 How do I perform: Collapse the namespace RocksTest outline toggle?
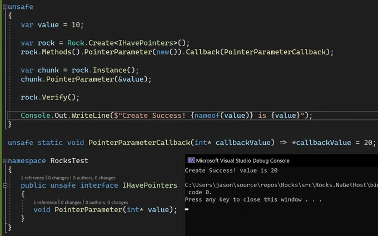tap(5, 161)
